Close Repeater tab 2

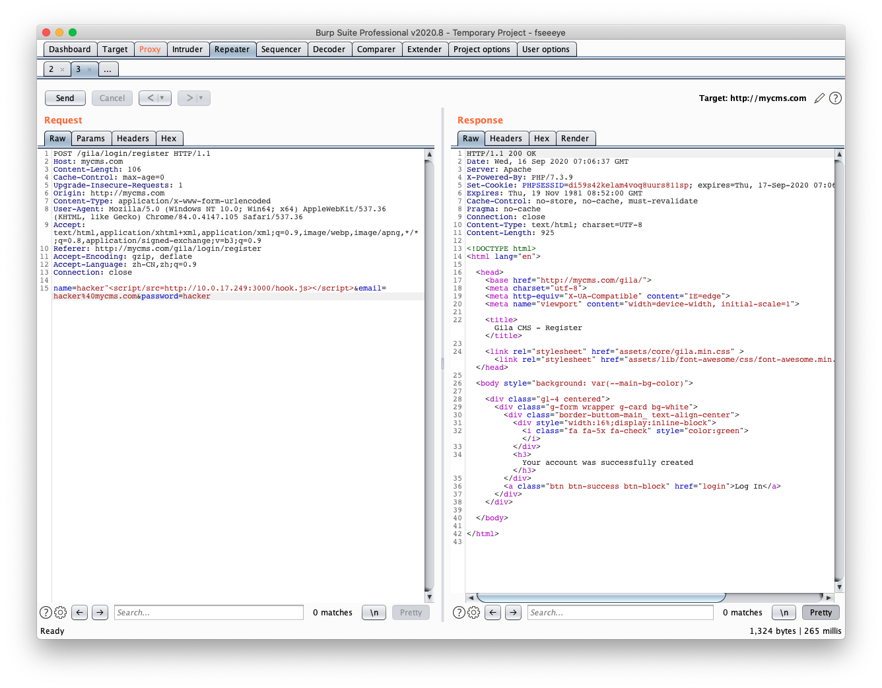[x=63, y=69]
